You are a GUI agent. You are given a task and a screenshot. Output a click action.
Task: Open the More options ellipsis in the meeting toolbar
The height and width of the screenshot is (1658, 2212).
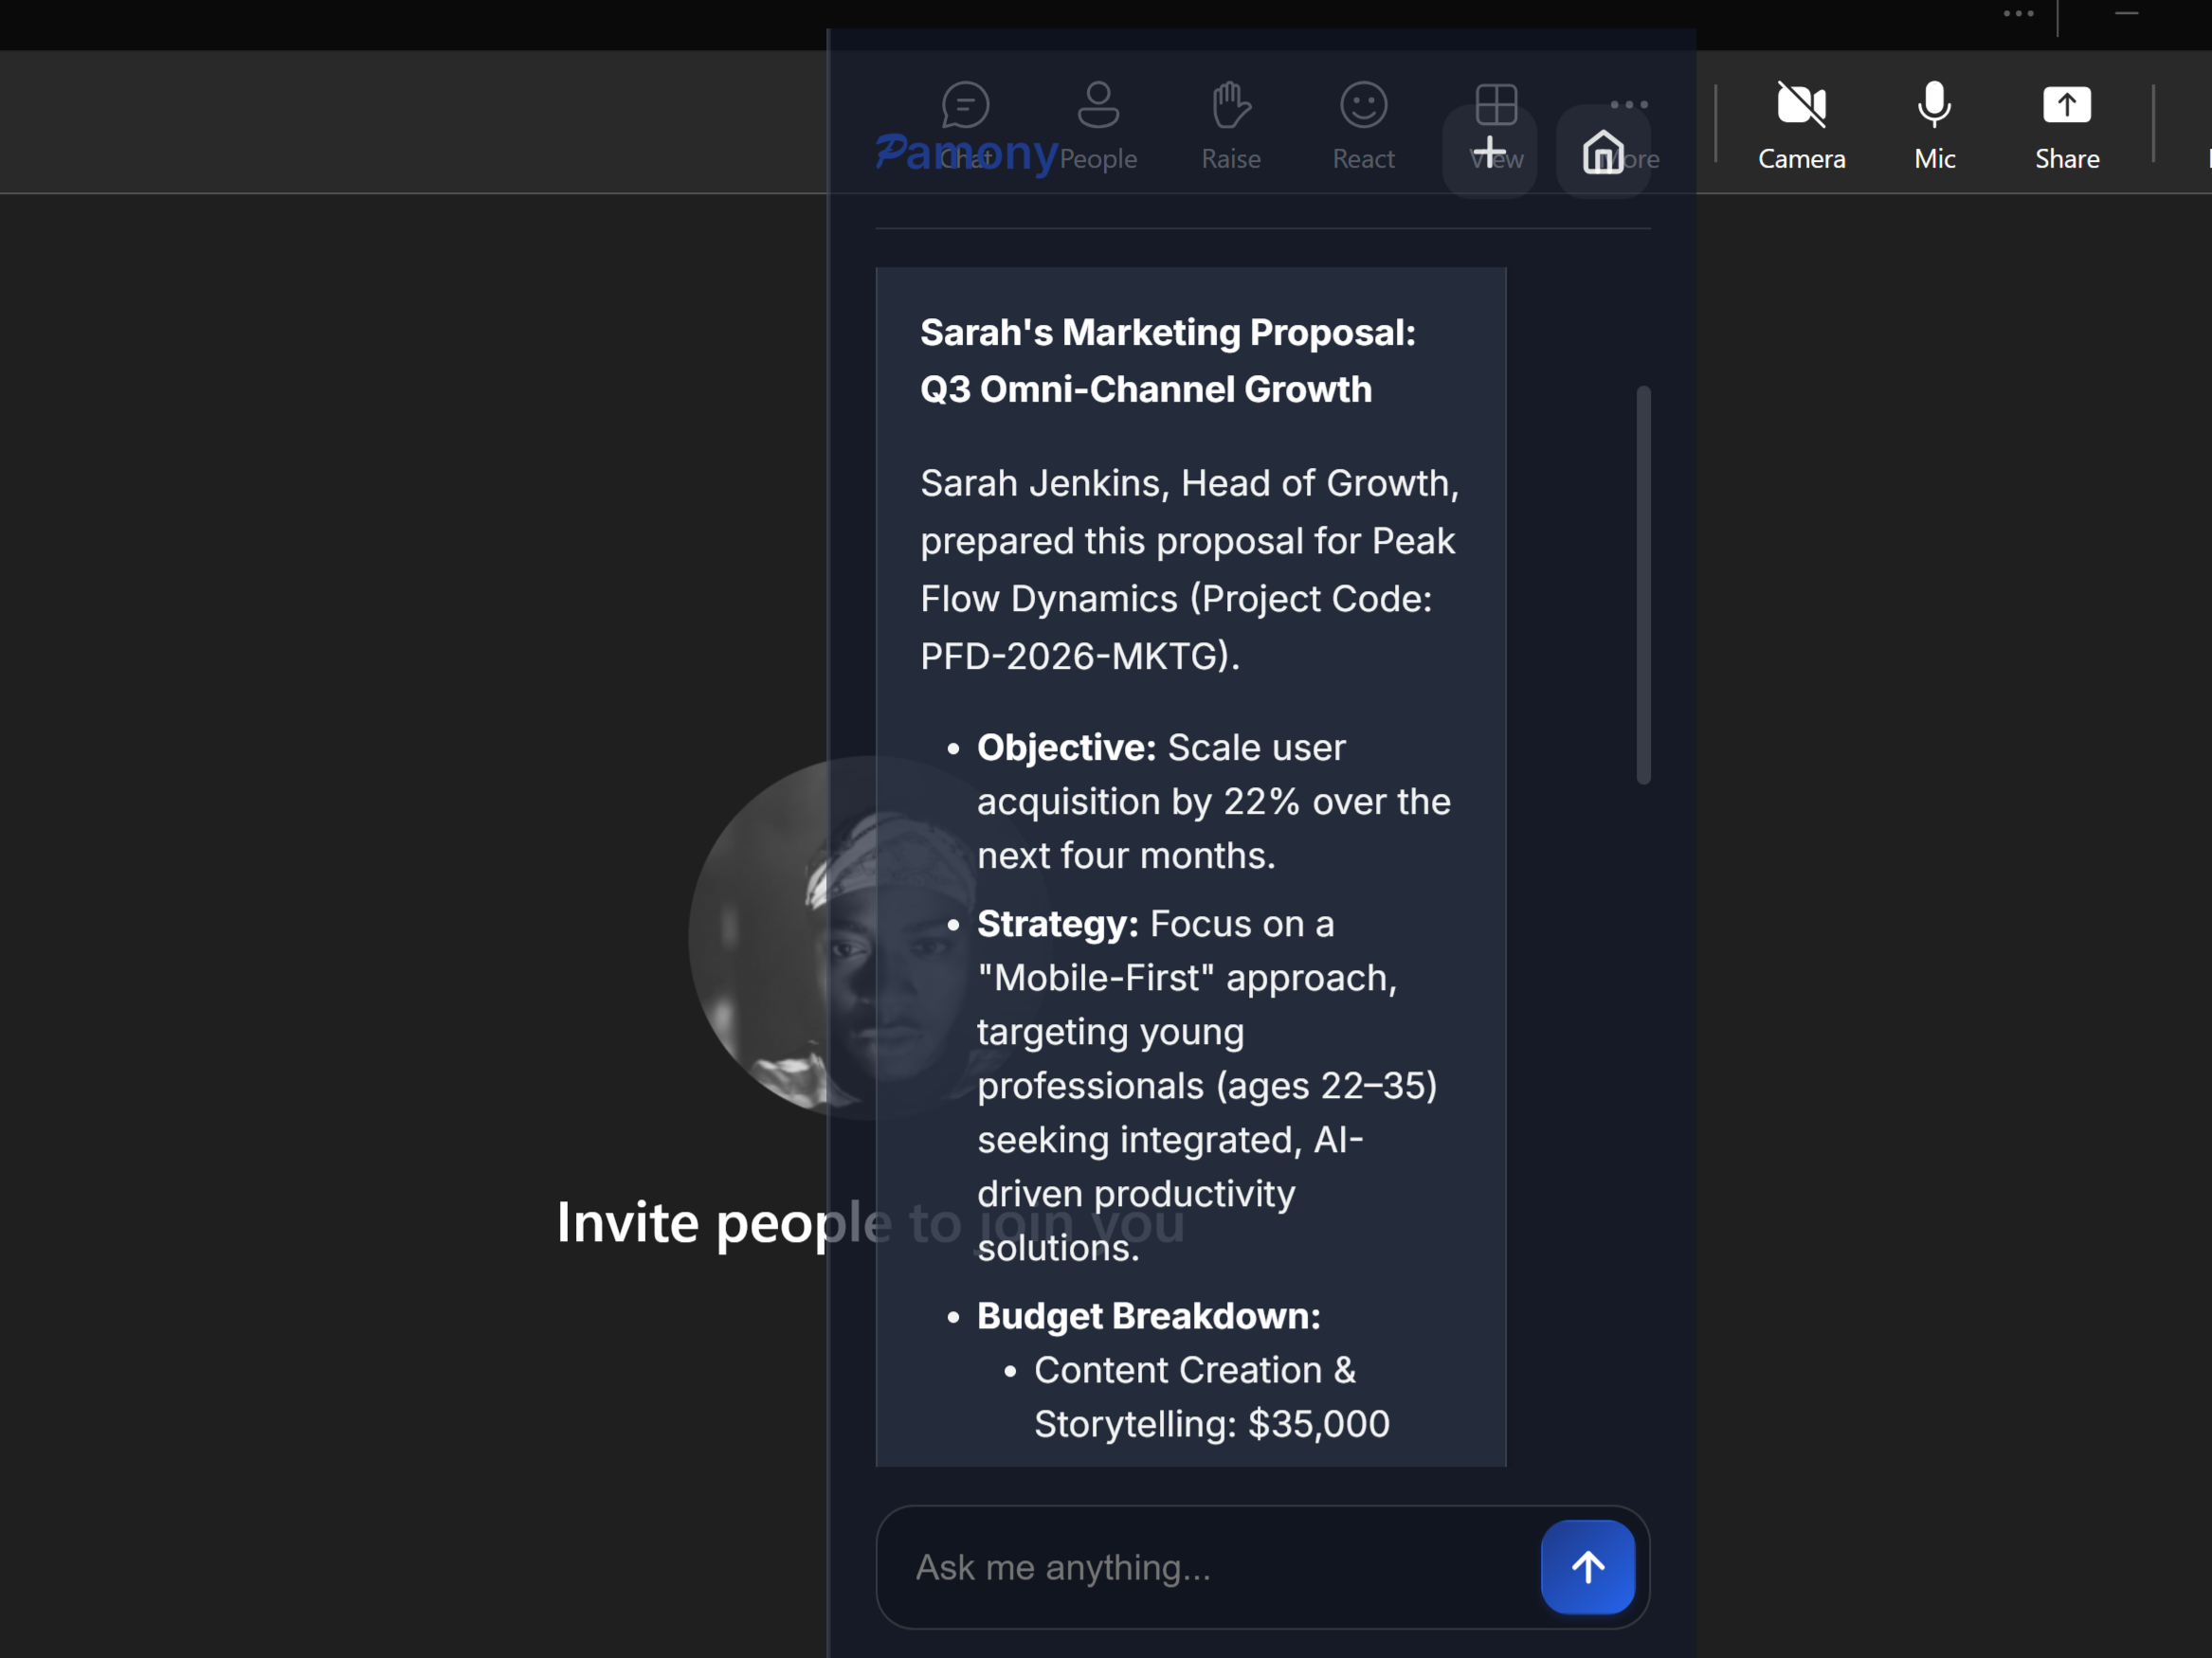coord(1628,105)
